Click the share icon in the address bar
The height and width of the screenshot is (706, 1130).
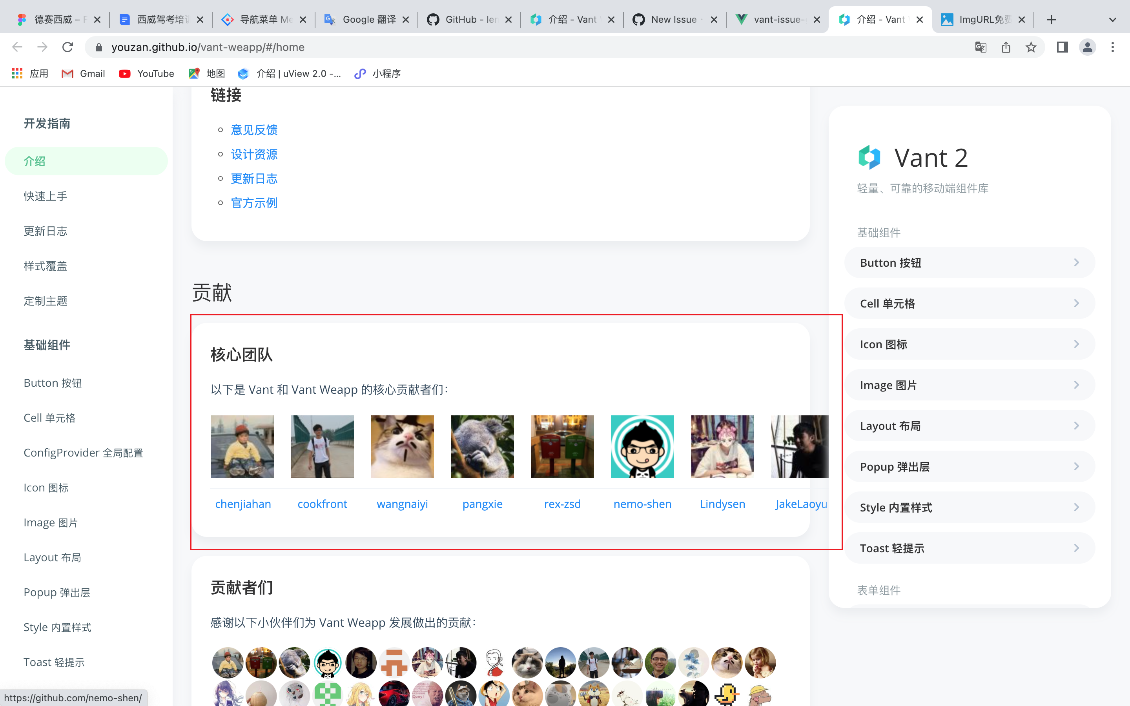point(1006,47)
